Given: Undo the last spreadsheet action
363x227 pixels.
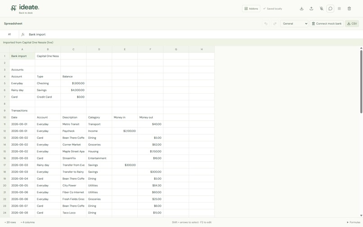Looking at the screenshot, I should pos(266,23).
